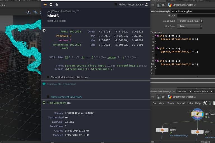Click StreamlineParticles_2 icon in parameter pane path
Viewport: 215px width, 143px height.
tap(170, 5)
